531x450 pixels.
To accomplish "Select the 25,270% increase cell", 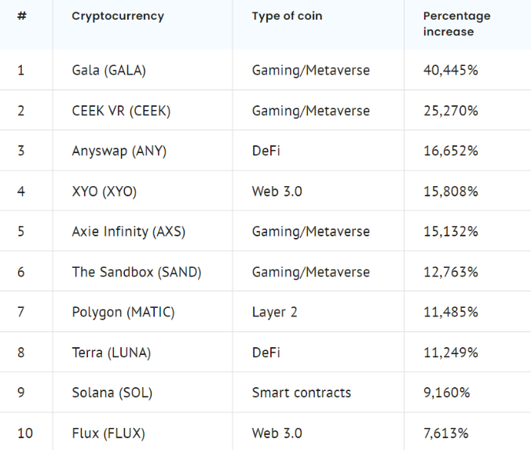I will tap(451, 111).
